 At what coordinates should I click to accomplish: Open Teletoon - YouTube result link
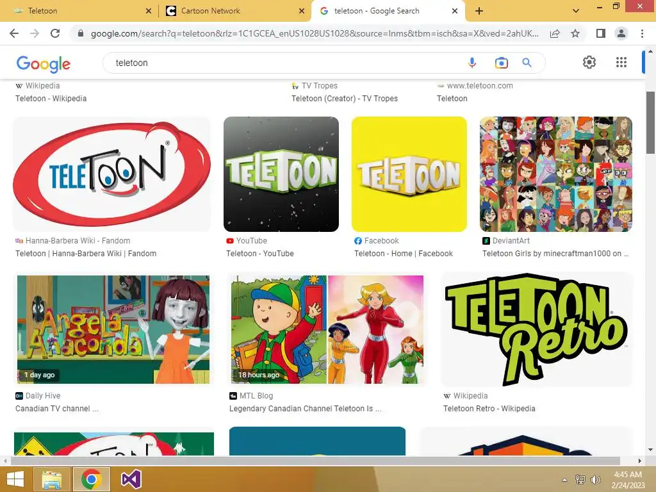[x=260, y=254]
